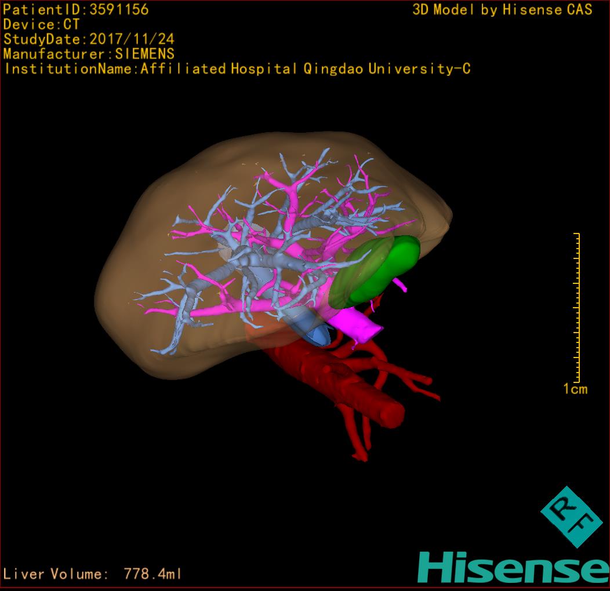Image resolution: width=610 pixels, height=591 pixels.
Task: Click the yellow vertical scale ruler
Action: click(x=577, y=308)
